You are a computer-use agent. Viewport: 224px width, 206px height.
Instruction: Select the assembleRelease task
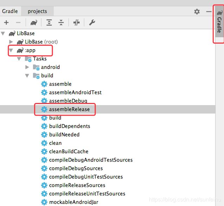(x=107, y=109)
